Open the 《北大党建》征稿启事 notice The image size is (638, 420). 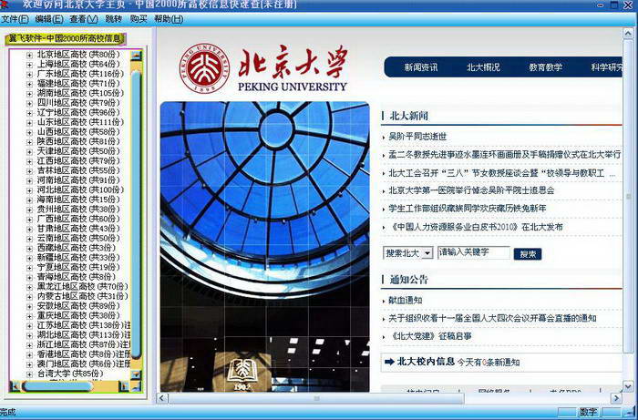point(429,337)
